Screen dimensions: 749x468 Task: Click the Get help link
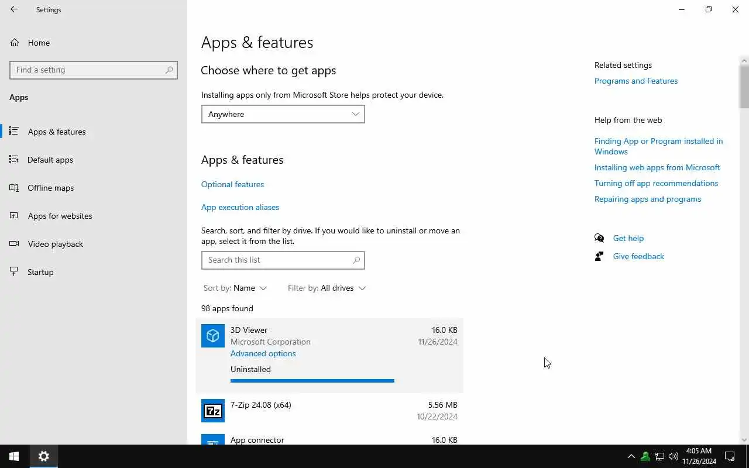[628, 238]
